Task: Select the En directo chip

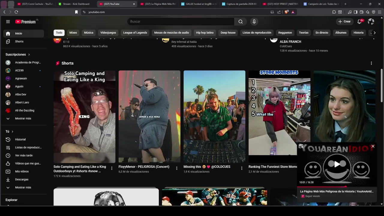Action: tap(322, 33)
